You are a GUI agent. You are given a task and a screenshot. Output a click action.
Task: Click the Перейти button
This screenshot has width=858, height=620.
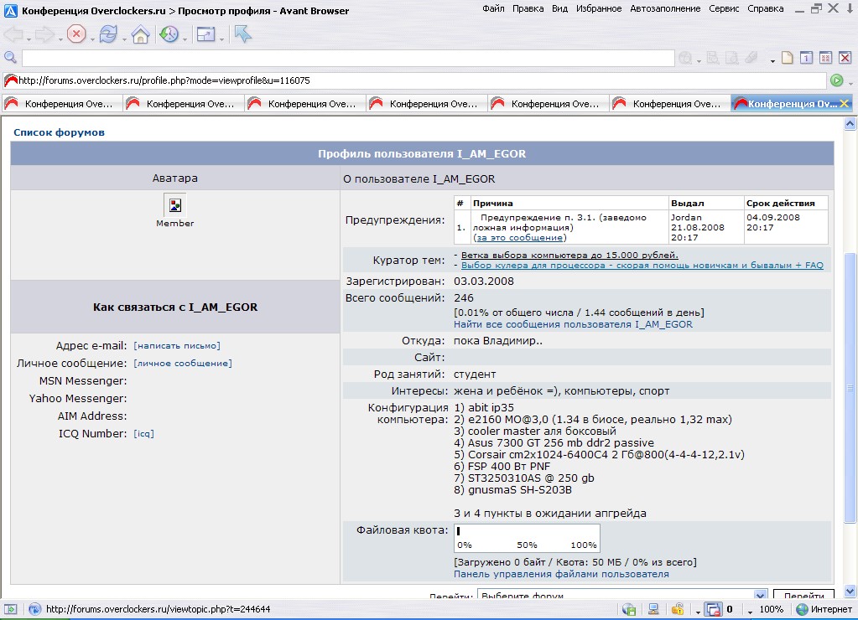(803, 595)
